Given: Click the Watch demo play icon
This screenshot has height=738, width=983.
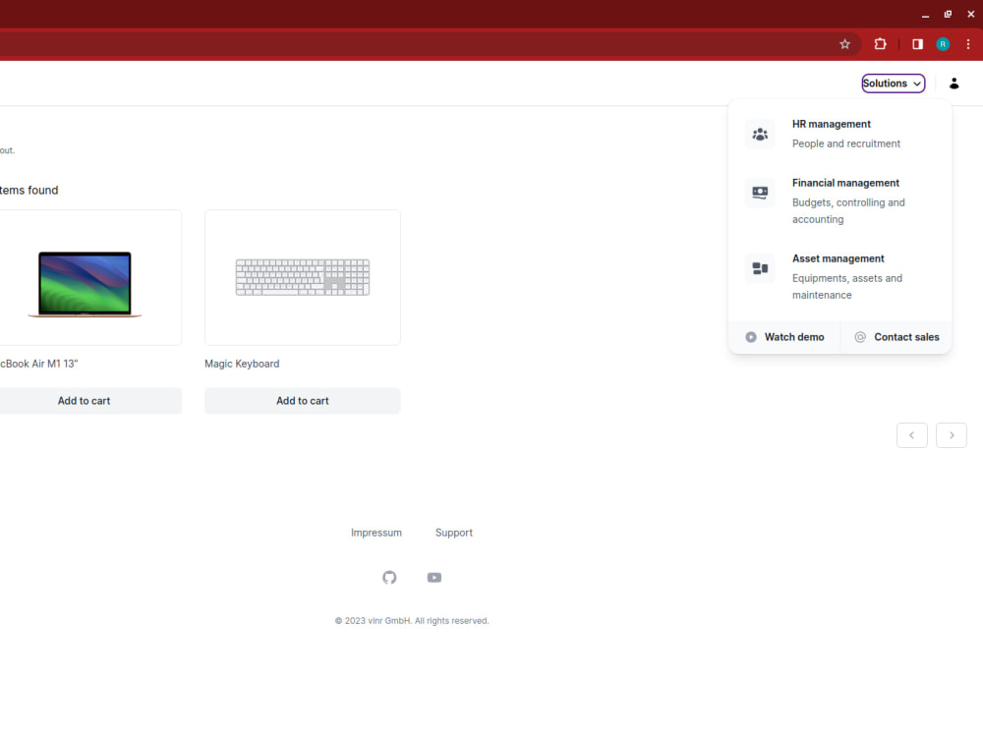Looking at the screenshot, I should click(x=750, y=337).
